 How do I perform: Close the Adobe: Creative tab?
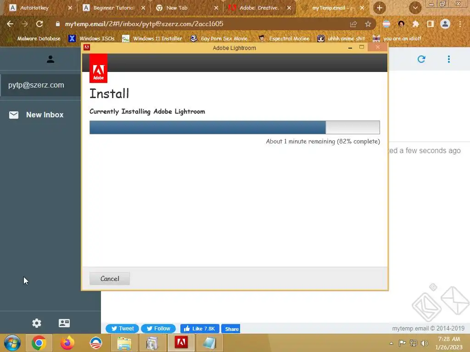click(289, 8)
